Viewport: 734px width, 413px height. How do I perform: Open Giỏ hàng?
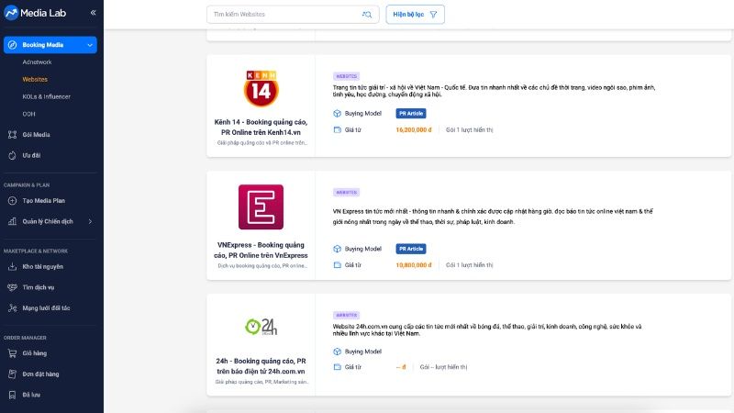[35, 353]
